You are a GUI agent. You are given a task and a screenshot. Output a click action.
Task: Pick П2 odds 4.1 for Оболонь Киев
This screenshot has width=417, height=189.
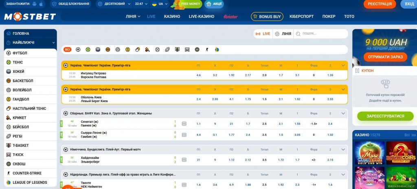click(x=231, y=99)
